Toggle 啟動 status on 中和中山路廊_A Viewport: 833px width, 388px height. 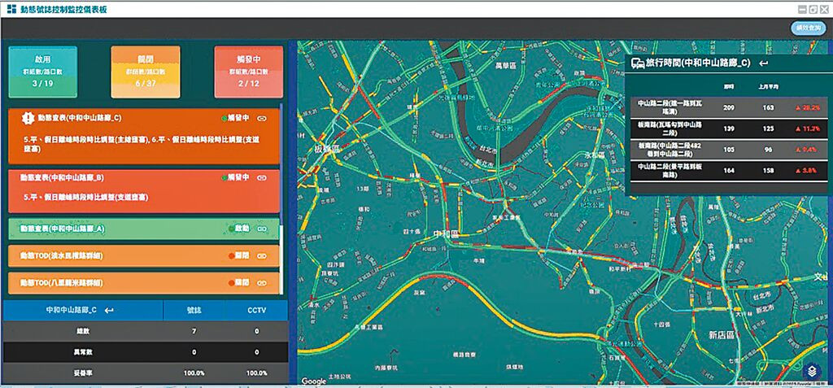click(240, 229)
